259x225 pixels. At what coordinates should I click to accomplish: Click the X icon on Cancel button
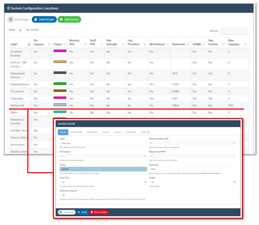point(79,212)
